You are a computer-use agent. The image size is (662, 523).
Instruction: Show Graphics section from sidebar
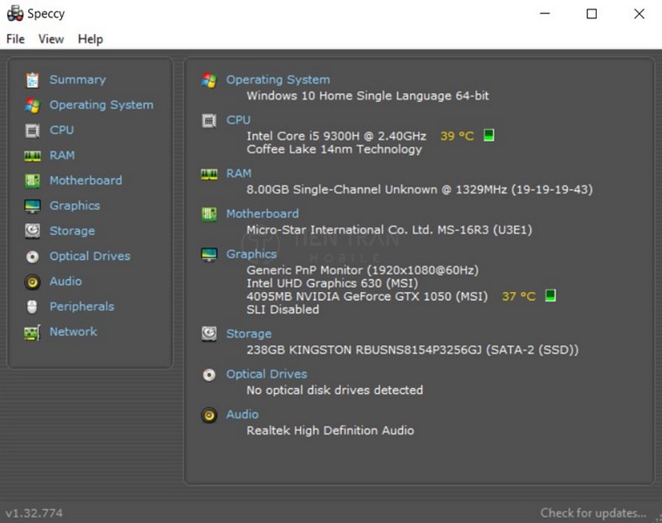[75, 206]
